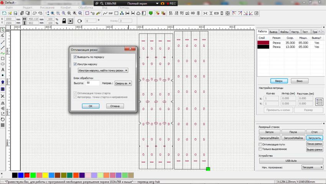Select the rectangle drawing tool
The height and width of the screenshot is (184, 326).
click(3, 59)
